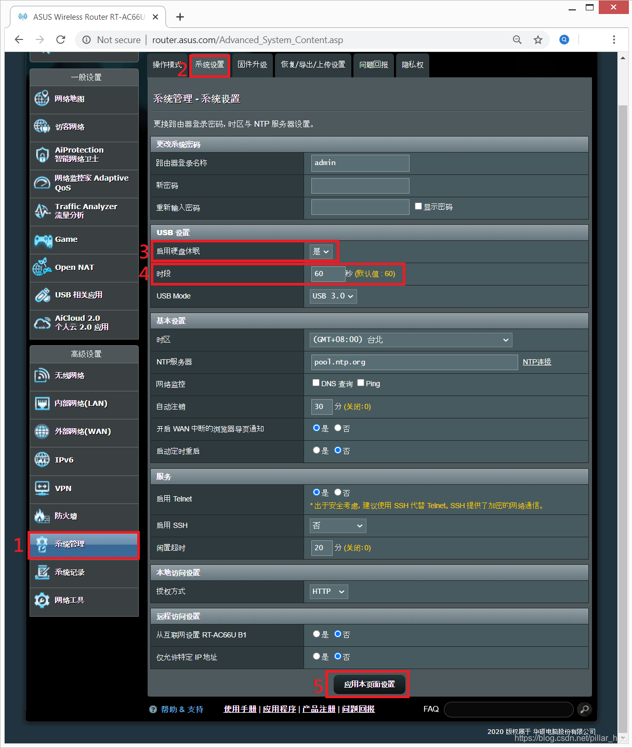Open 系统管理 administration gear icon

pos(42,544)
